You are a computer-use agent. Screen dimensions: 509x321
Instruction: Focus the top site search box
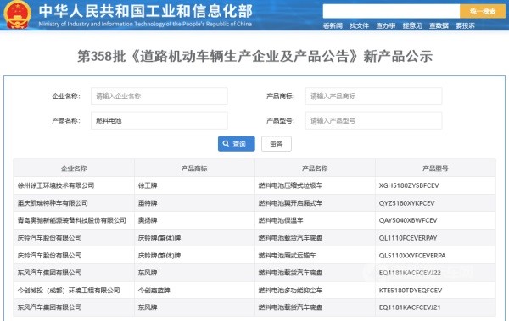click(x=391, y=11)
